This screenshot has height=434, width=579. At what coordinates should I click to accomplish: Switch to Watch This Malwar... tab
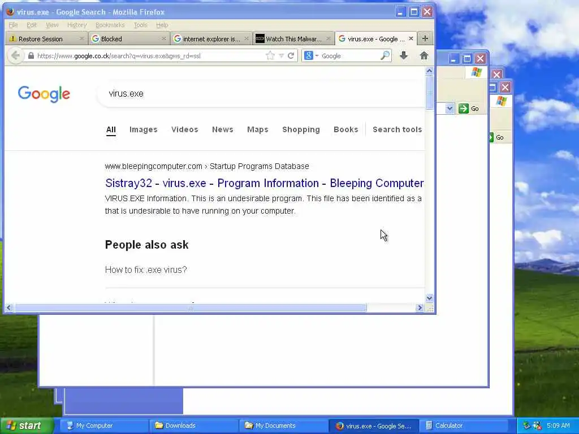tap(293, 39)
